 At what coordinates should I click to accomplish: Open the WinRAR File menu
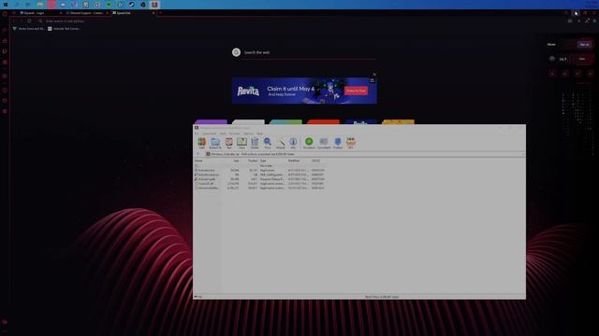[197, 133]
